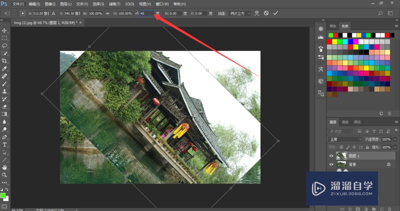Toggle the pixel layer filter icon
Screen dimensions: 400x211
[x=360, y=131]
